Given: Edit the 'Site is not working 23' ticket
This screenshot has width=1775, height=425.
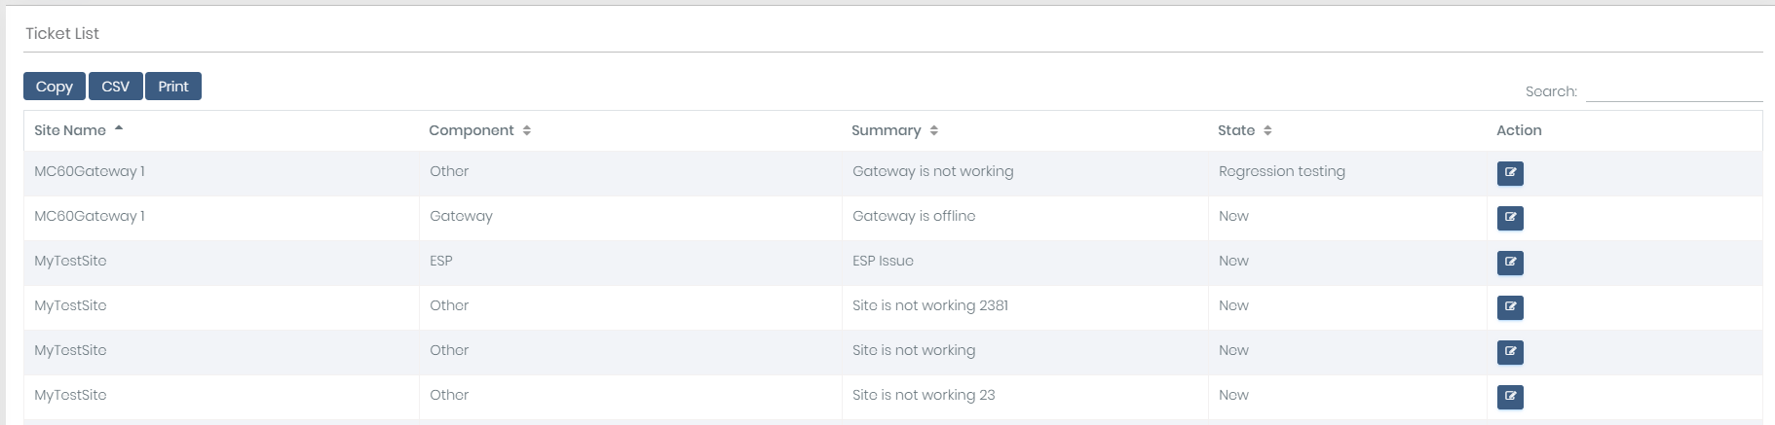Looking at the screenshot, I should point(1509,397).
